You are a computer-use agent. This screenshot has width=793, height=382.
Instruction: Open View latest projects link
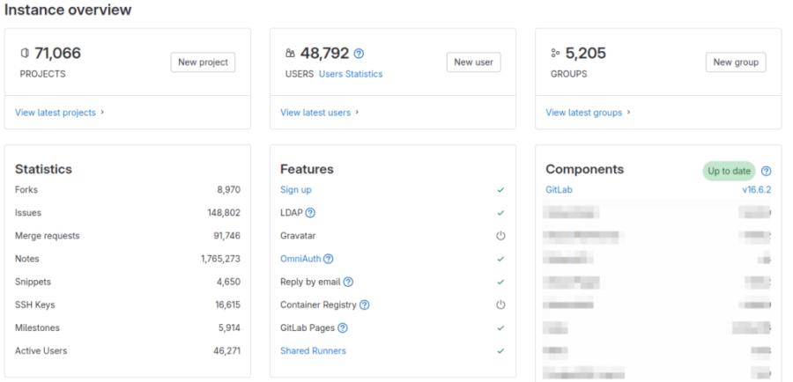point(56,112)
